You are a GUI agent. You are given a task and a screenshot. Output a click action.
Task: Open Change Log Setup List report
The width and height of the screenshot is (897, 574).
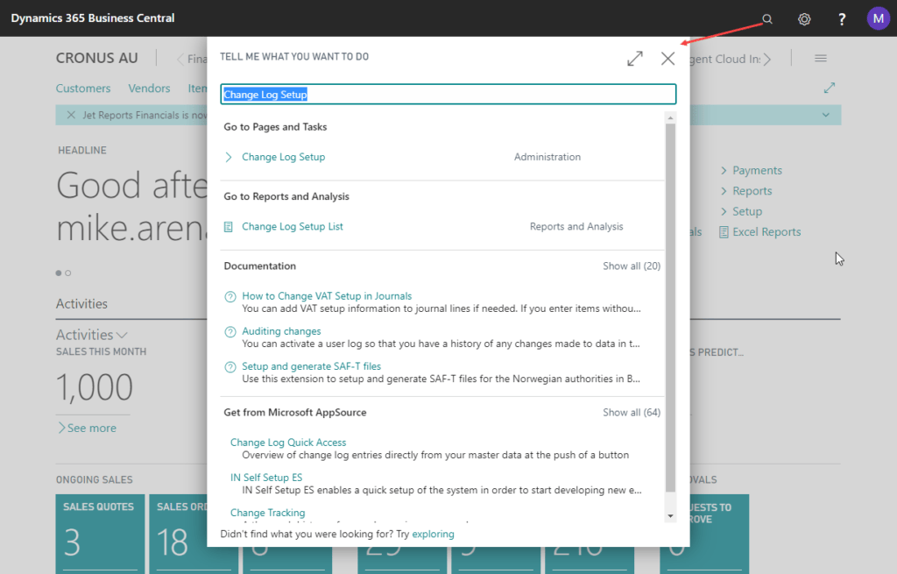[293, 227]
